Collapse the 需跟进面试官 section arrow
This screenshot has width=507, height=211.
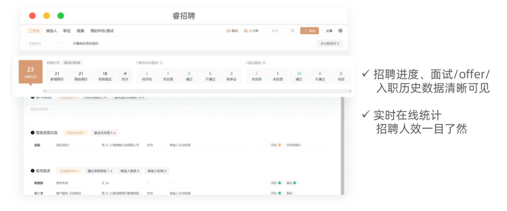click(32, 133)
